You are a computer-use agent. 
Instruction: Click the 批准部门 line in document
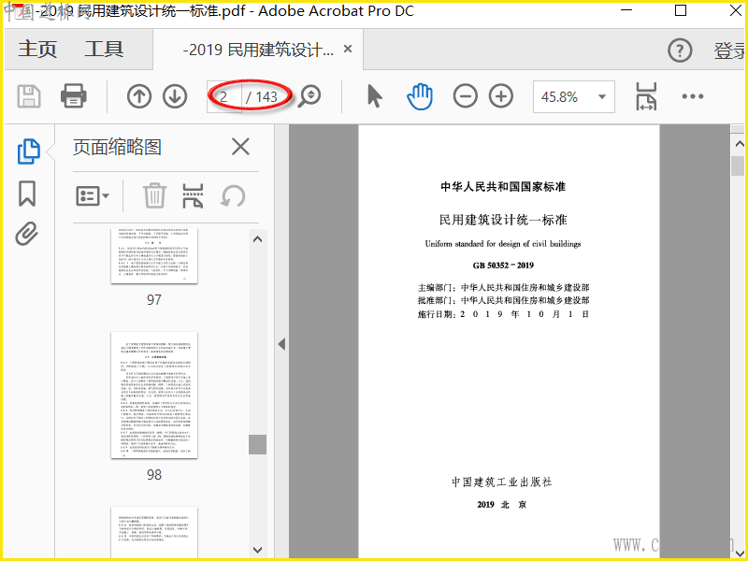click(503, 300)
